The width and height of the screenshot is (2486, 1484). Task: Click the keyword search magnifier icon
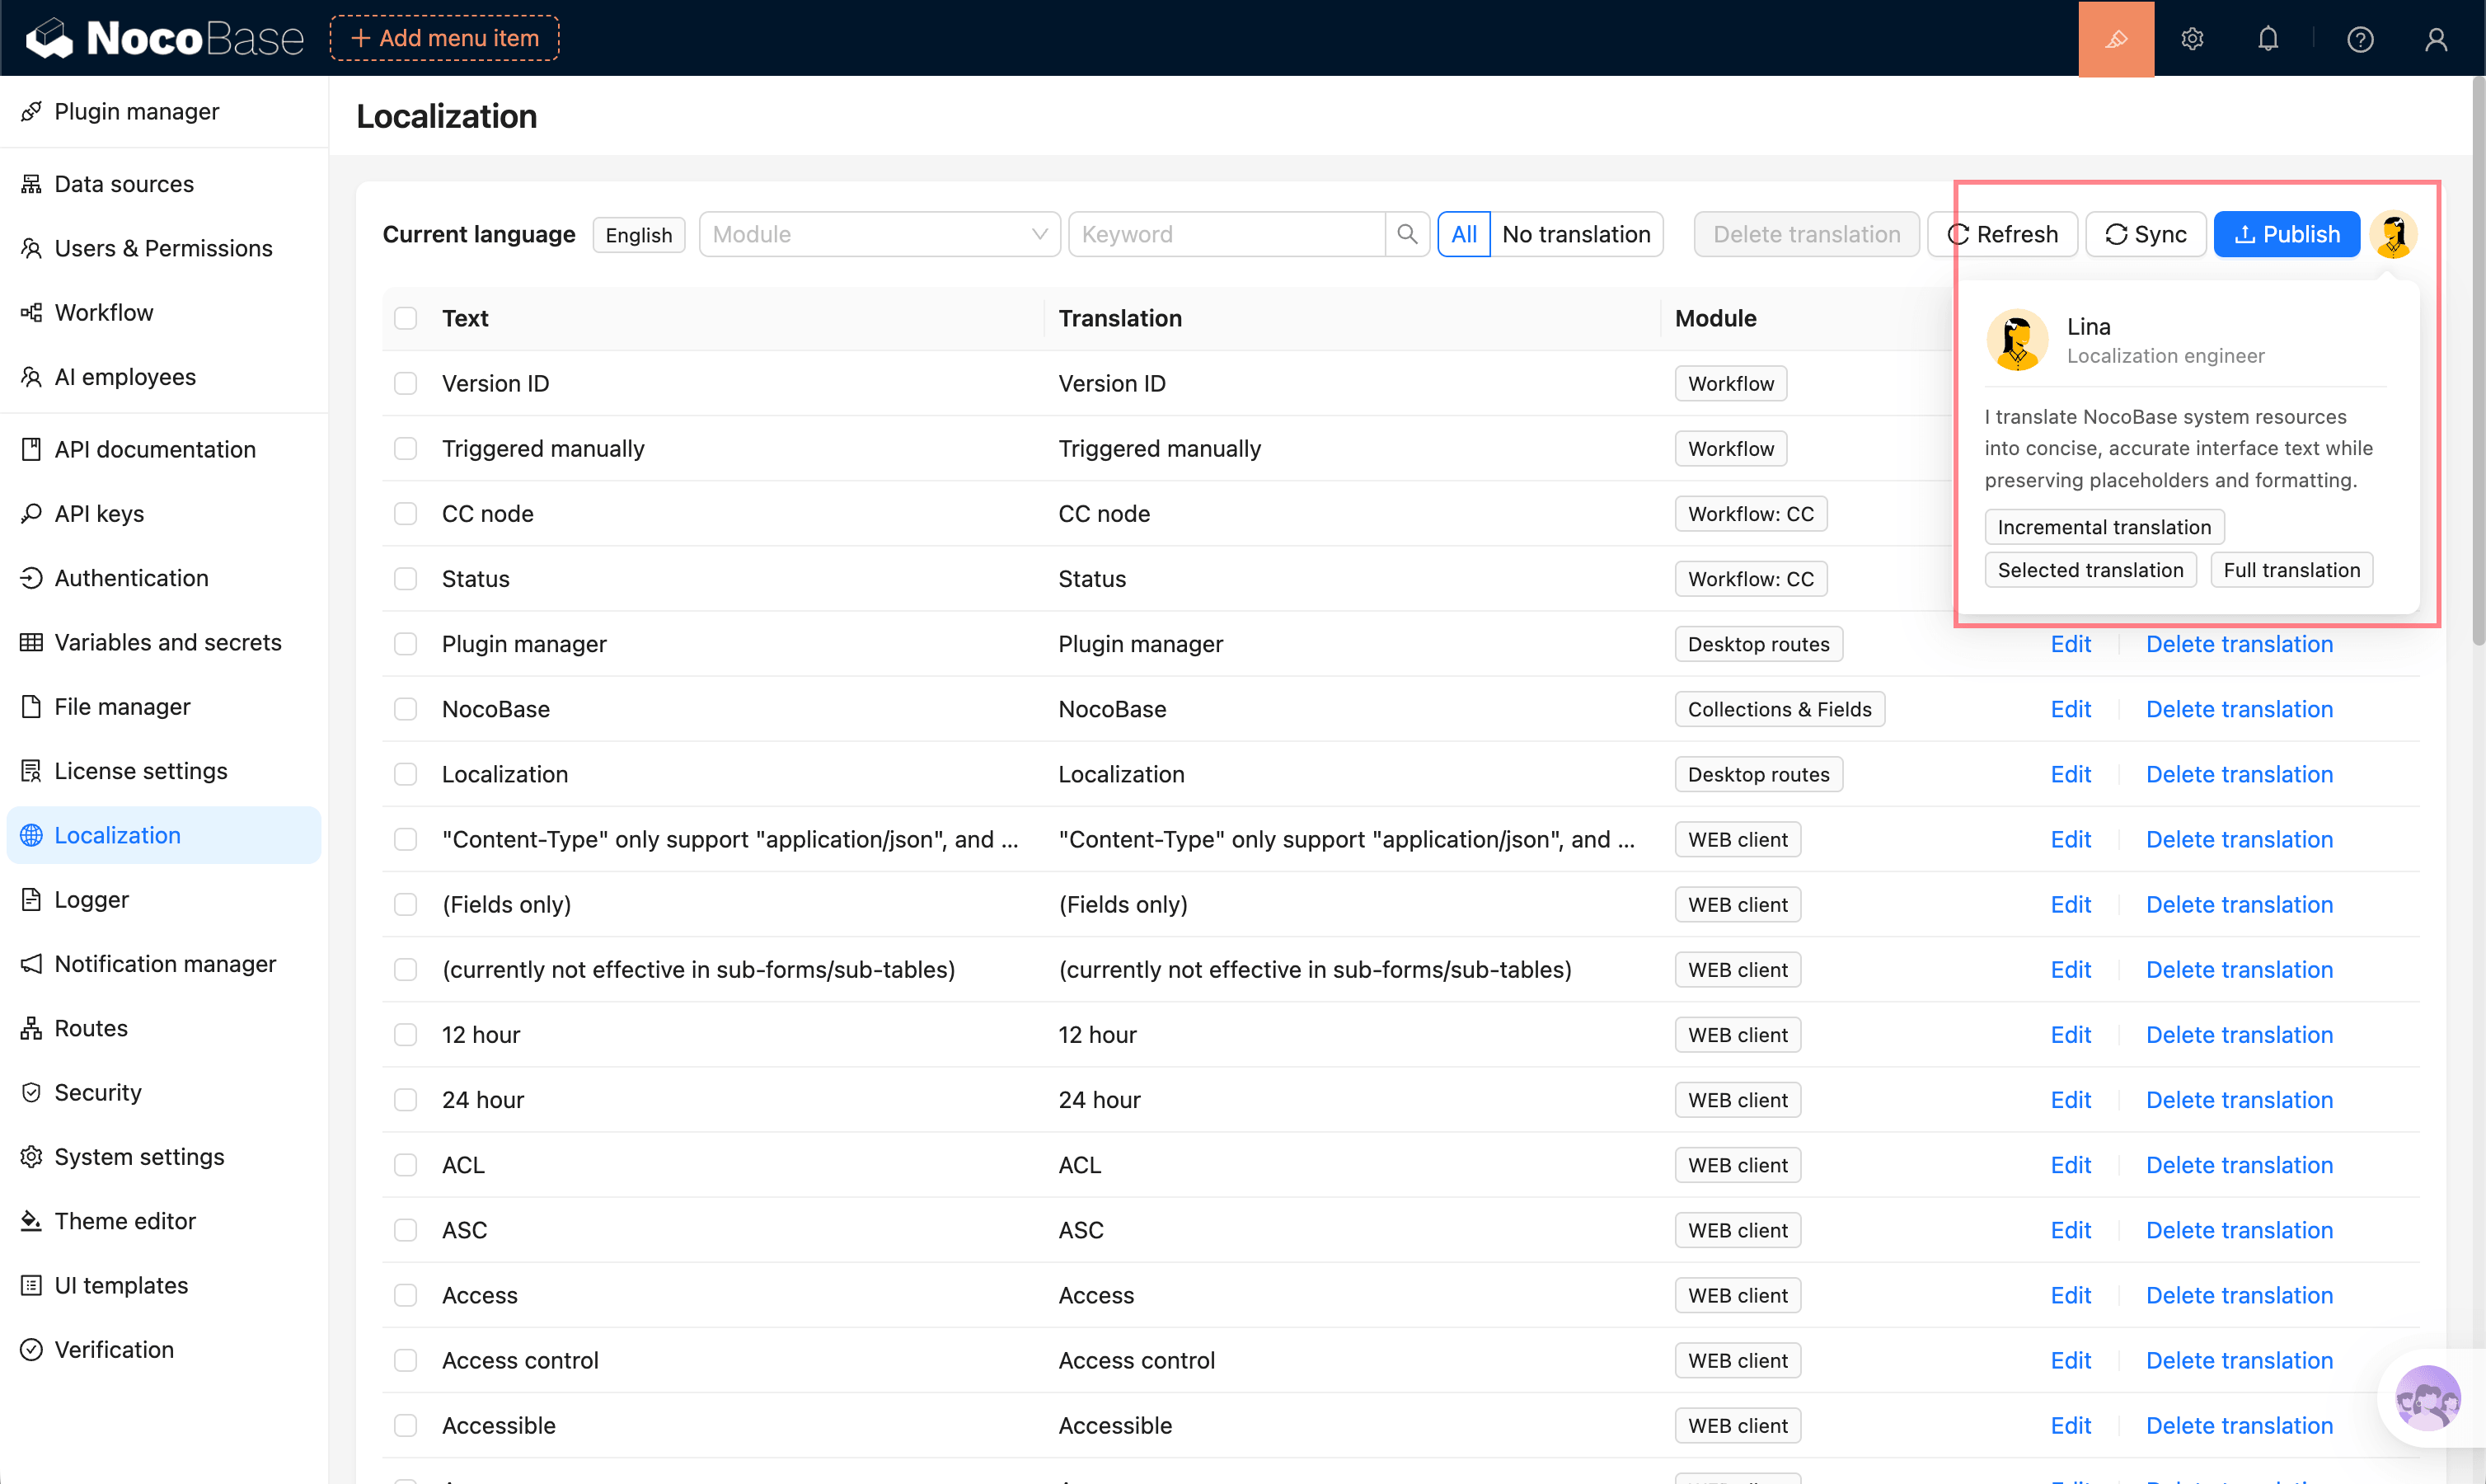[1406, 234]
